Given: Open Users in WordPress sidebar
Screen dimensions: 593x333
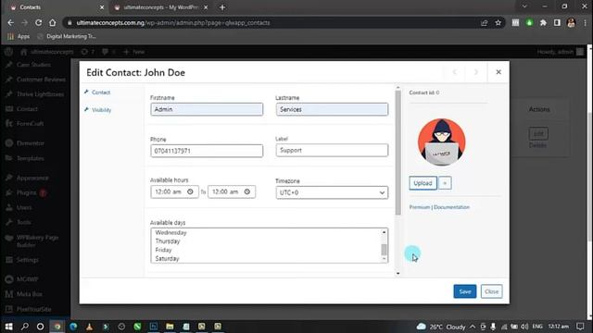Looking at the screenshot, I should click(x=24, y=207).
